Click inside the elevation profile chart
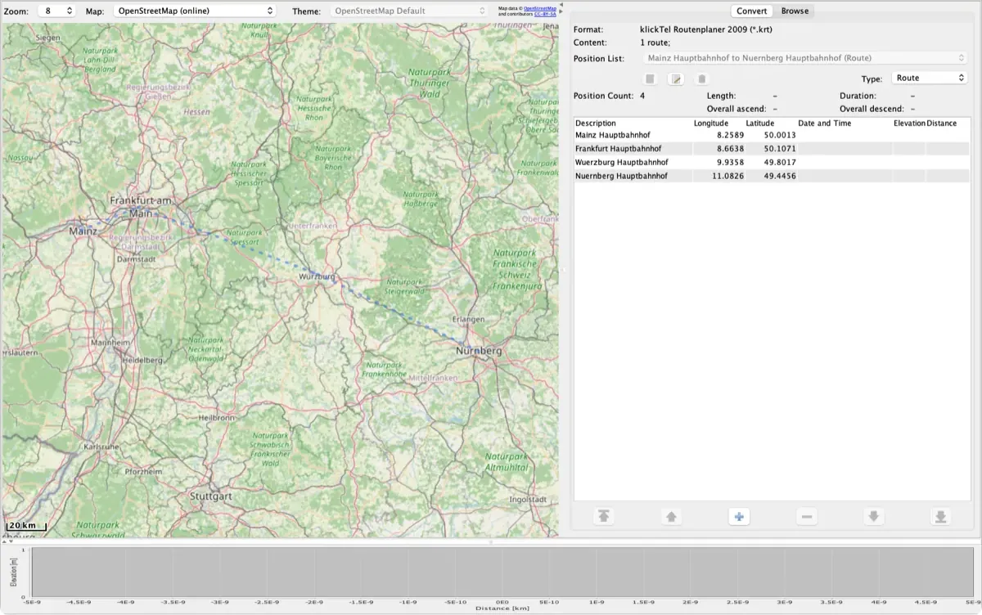The image size is (982, 615). (502, 572)
